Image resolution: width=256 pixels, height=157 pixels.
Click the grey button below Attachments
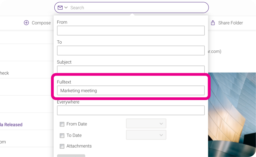tap(71, 156)
